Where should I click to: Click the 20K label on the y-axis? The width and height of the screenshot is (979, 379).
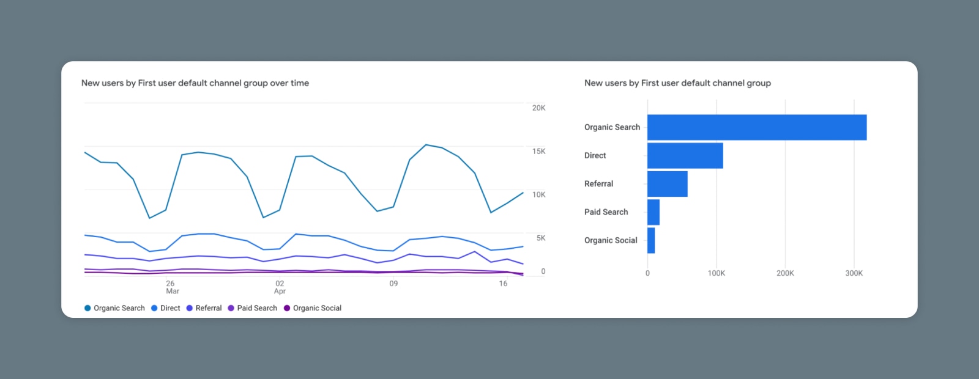[538, 108]
